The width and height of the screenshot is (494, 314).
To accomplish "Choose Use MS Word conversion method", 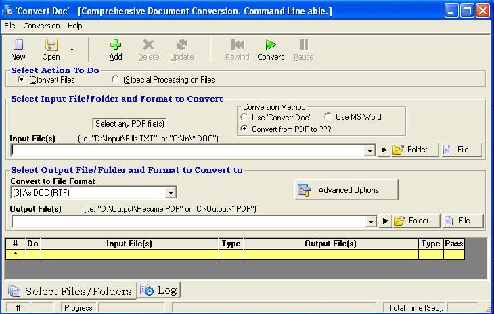I will pos(328,116).
